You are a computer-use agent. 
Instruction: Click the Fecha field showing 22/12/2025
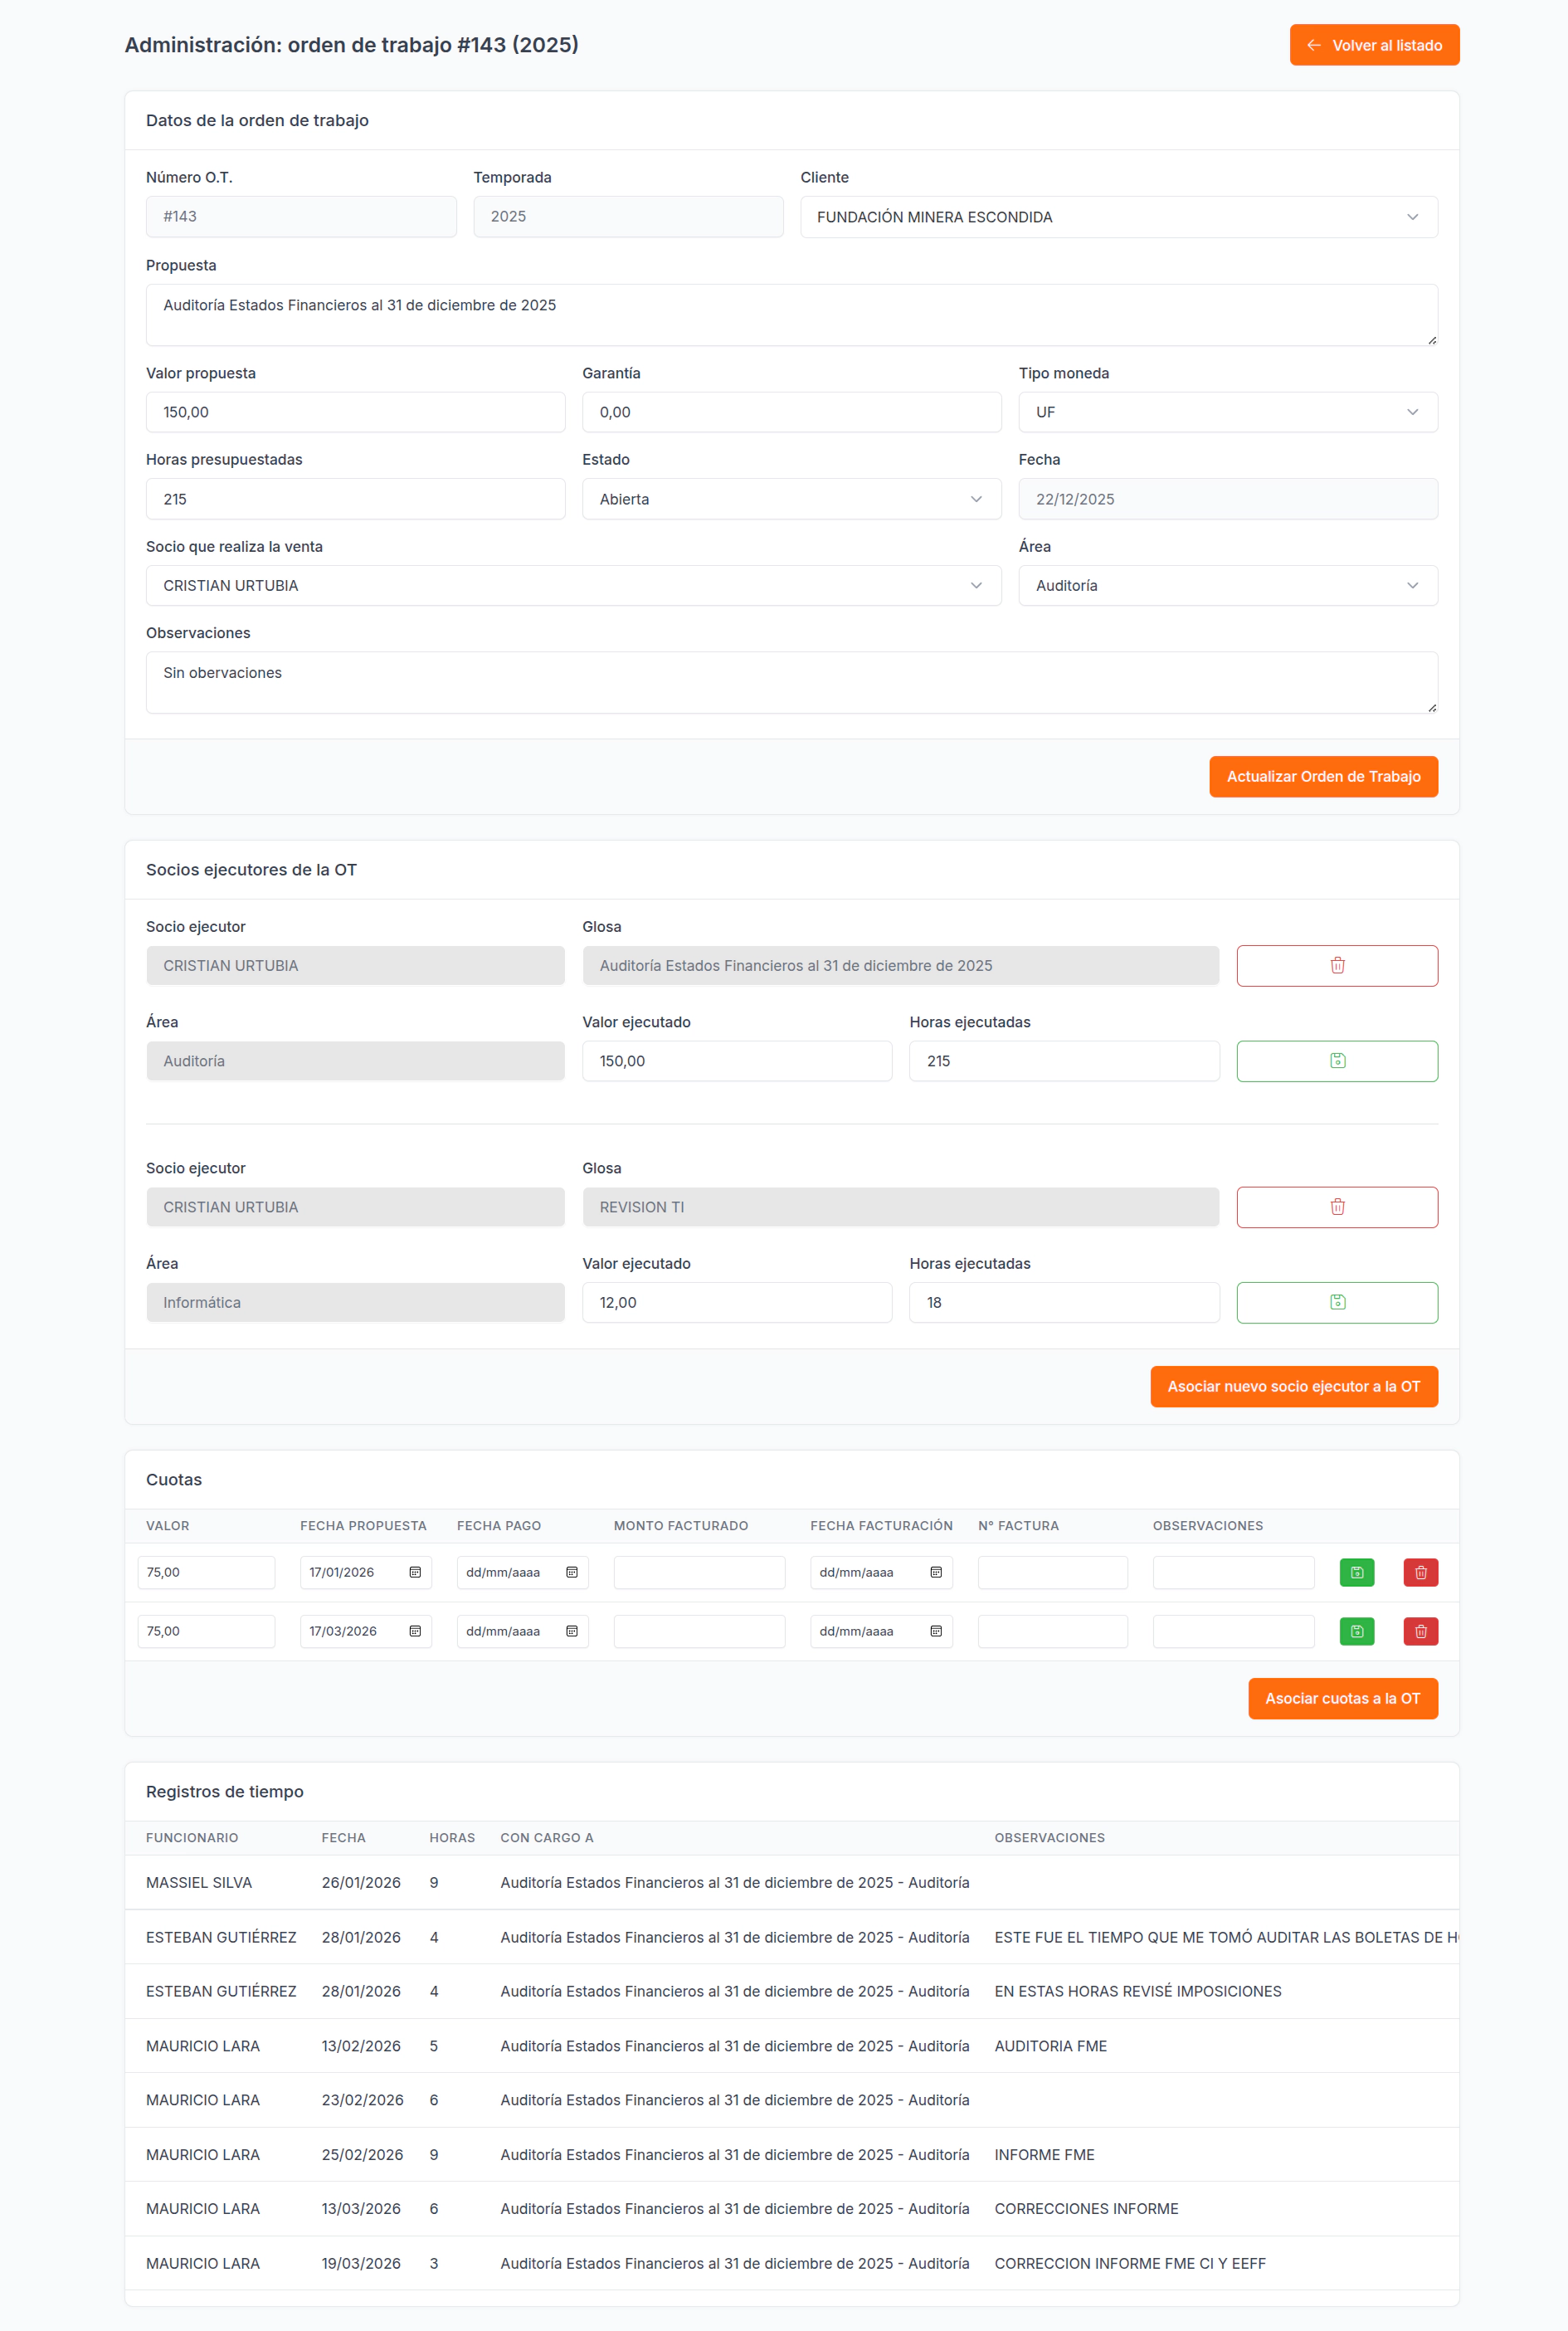pyautogui.click(x=1227, y=498)
